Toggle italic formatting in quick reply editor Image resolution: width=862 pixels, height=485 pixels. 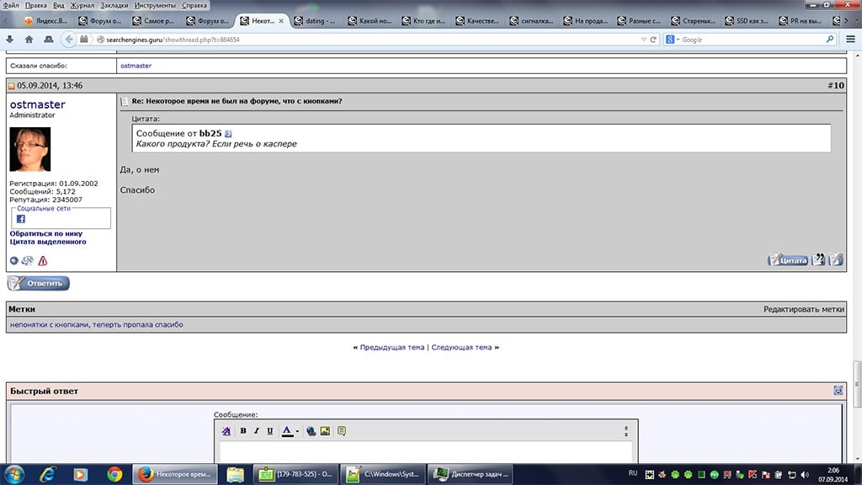256,431
